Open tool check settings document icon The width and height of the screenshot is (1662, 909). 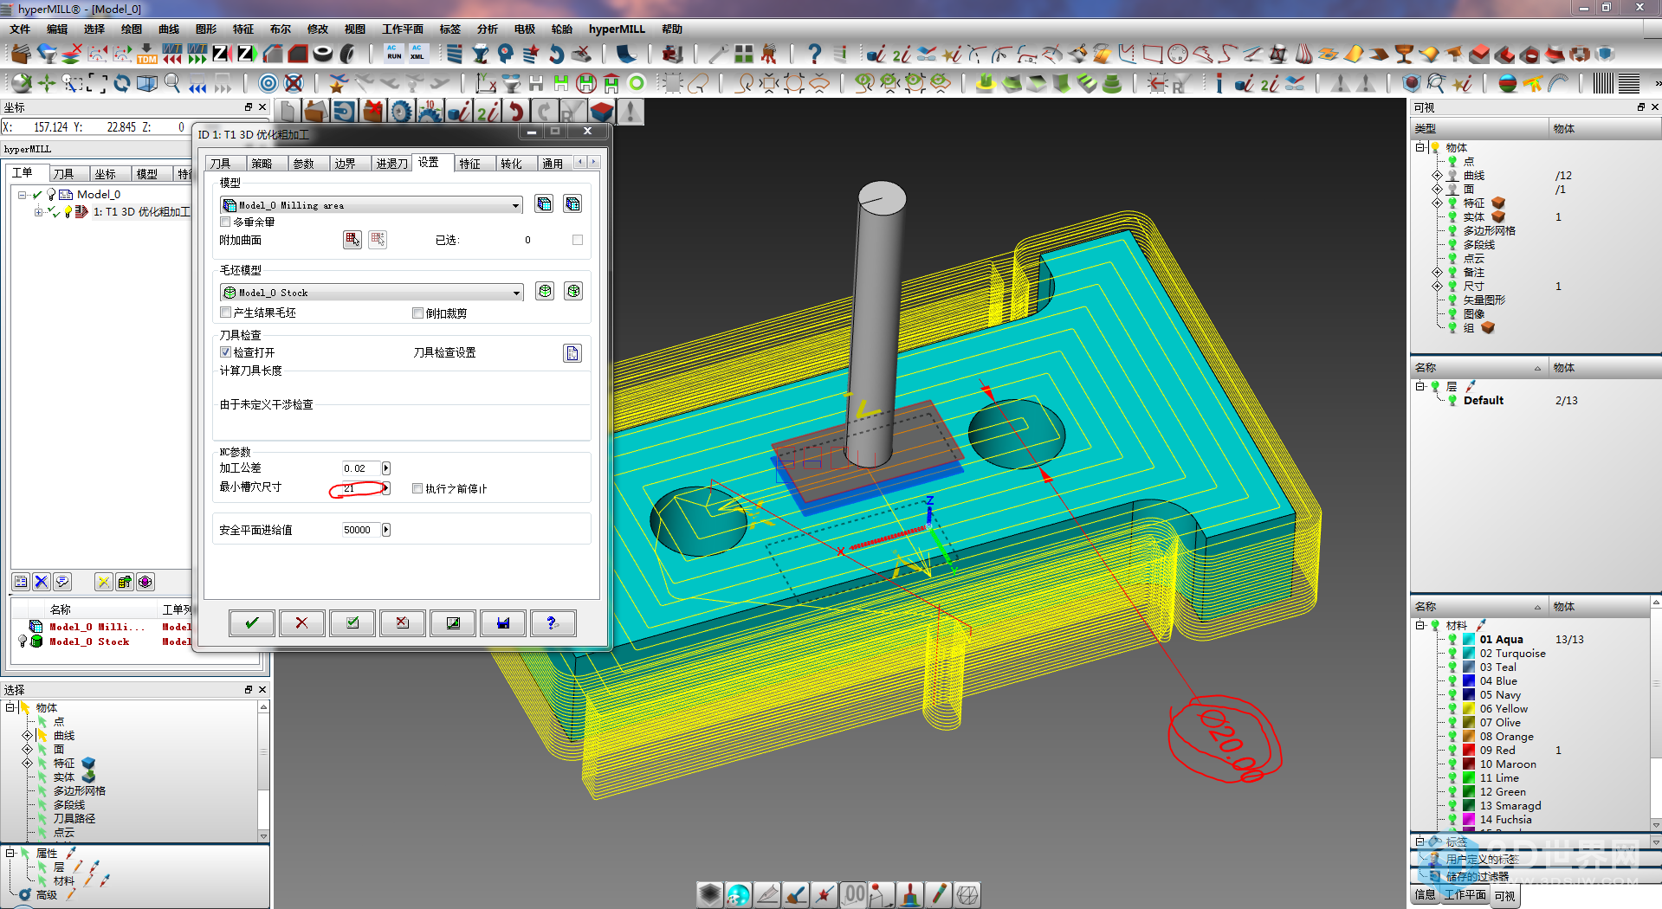coord(572,353)
